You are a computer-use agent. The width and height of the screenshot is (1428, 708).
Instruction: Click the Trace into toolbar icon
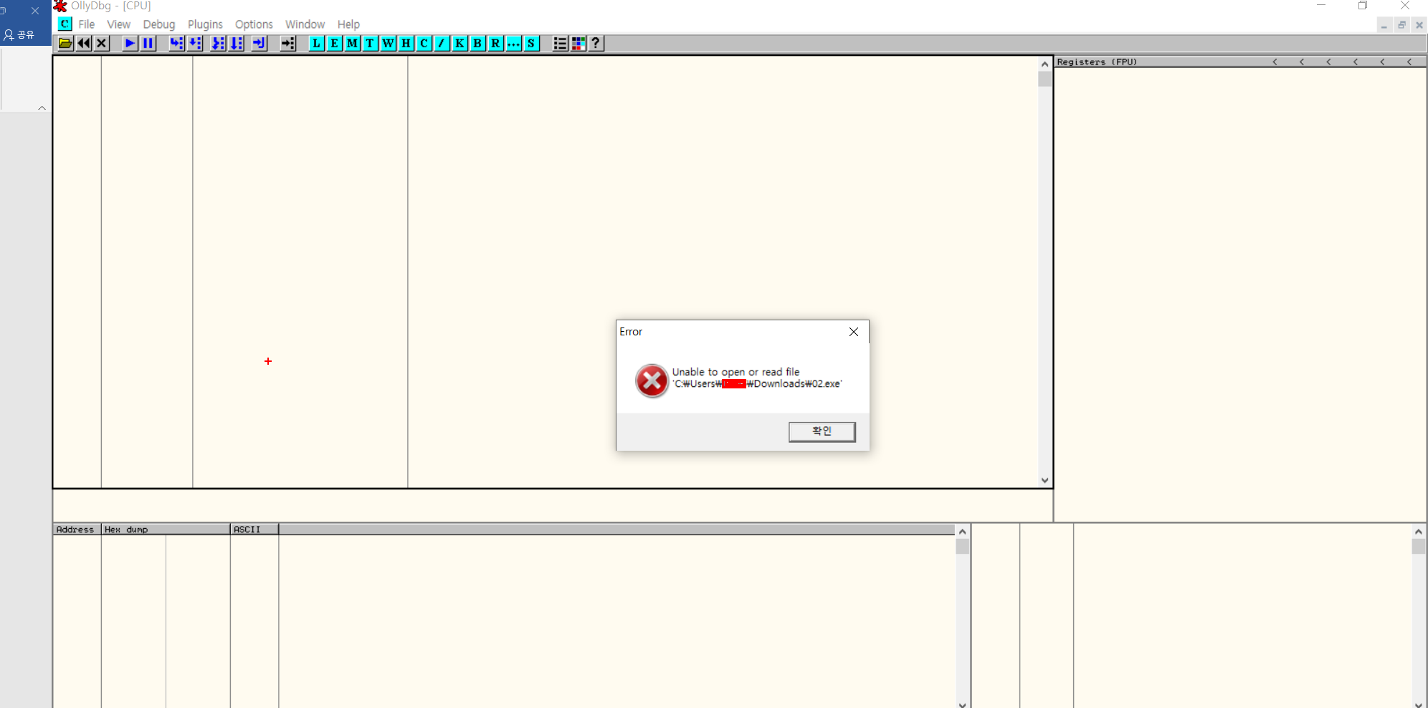(218, 44)
